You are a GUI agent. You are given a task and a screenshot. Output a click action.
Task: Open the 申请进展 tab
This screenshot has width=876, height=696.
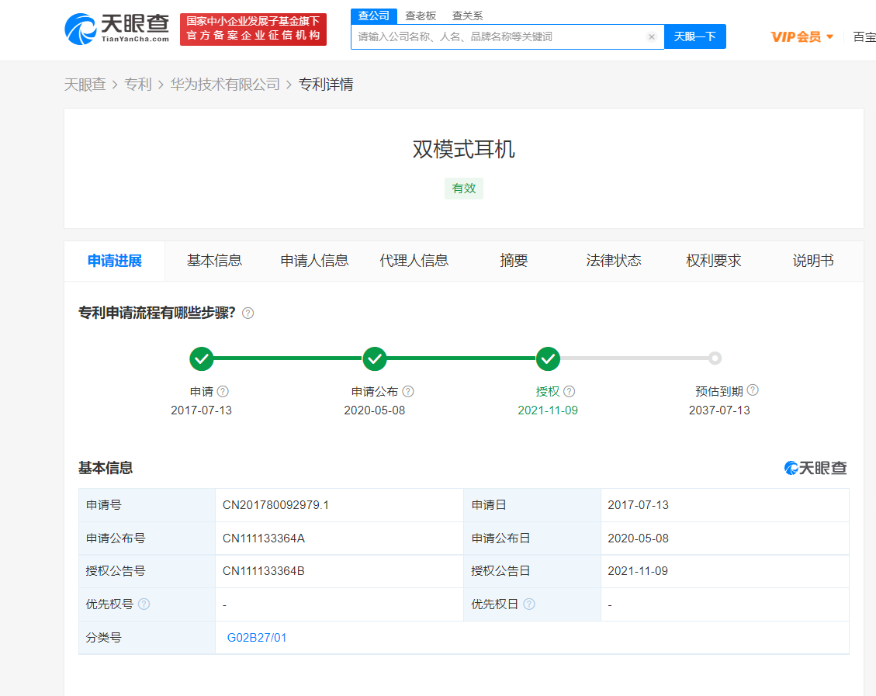coord(115,261)
